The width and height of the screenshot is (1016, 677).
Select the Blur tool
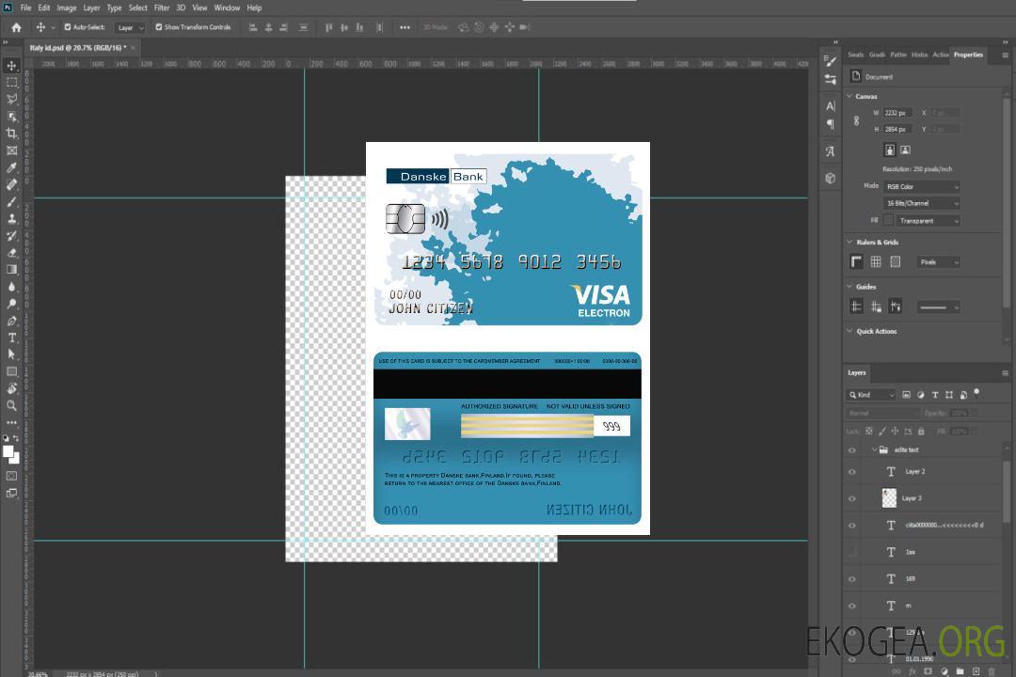pyautogui.click(x=11, y=287)
